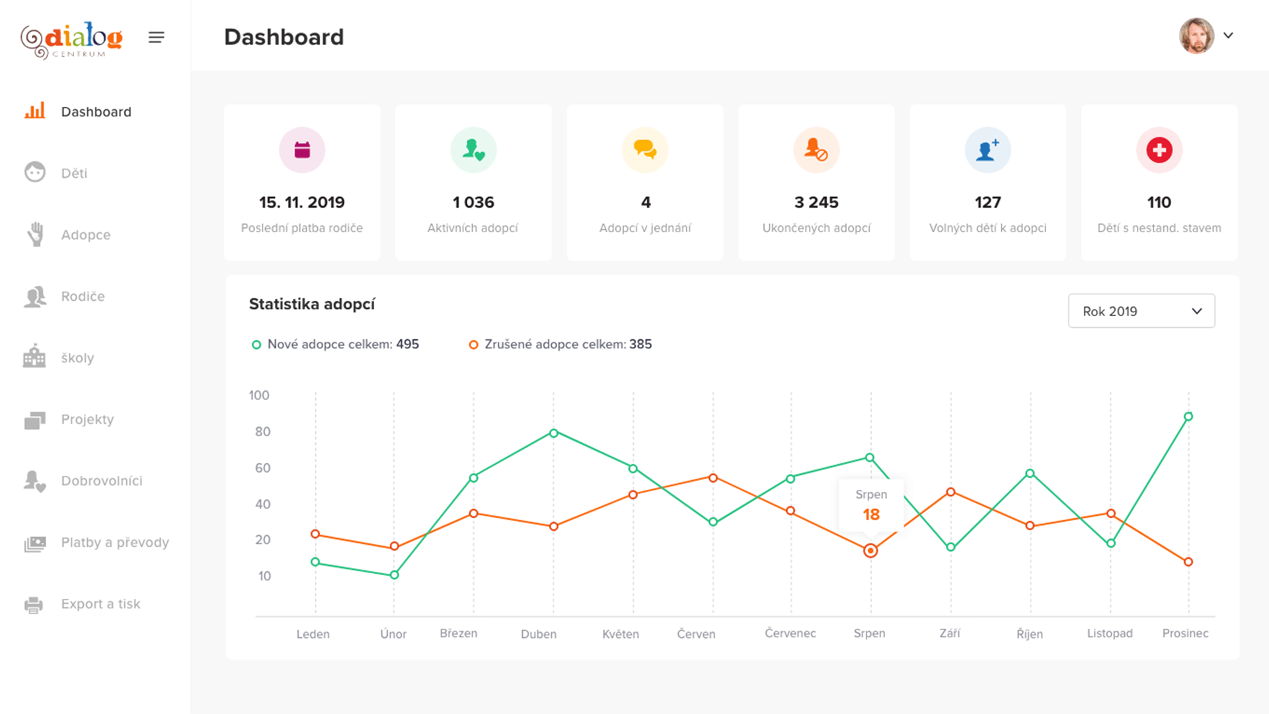
Task: Click the Děti child face icon
Action: [x=35, y=172]
